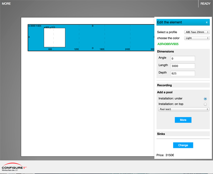Focus the Length input field
Image resolution: width=213 pixels, height=174 pixels.
[183, 66]
